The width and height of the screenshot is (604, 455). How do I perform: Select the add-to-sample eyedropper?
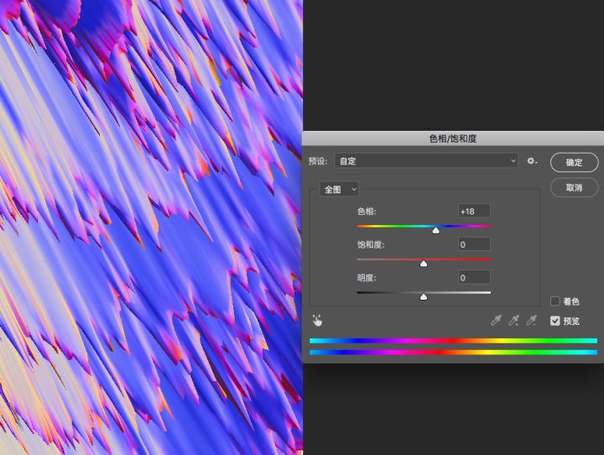pyautogui.click(x=513, y=321)
